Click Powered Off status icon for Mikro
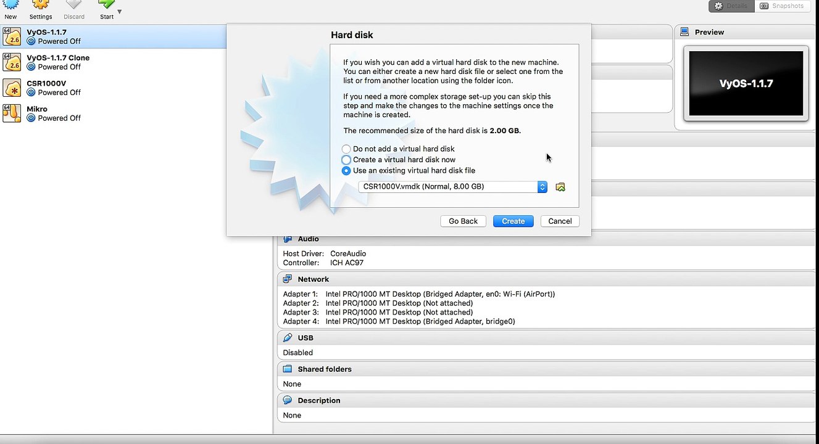Screen dimensions: 819x444 31,118
